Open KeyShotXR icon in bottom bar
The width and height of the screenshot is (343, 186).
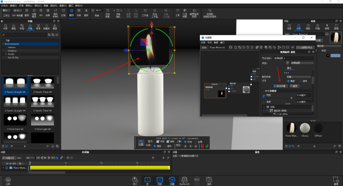point(185,181)
